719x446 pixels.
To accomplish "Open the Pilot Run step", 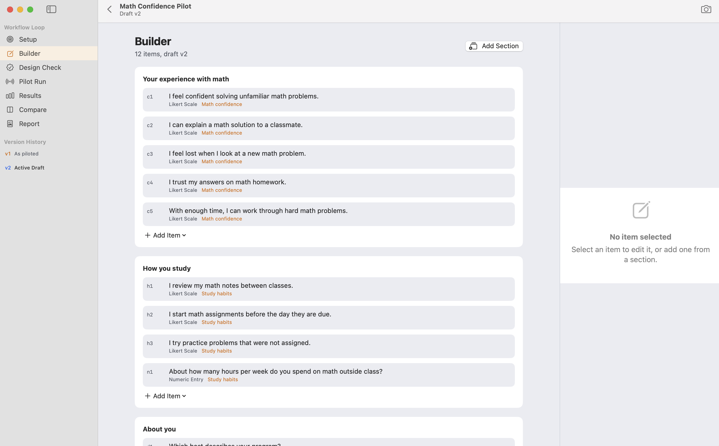I will (x=49, y=81).
